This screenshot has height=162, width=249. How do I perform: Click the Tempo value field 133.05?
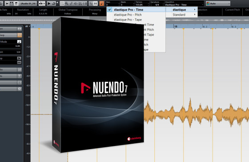pos(142,5)
